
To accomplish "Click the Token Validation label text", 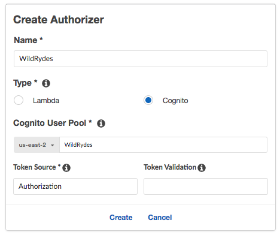I will pos(170,167).
